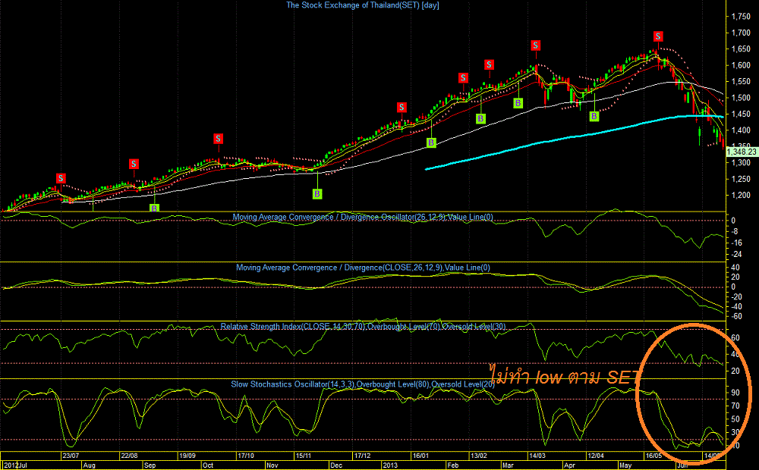The height and width of the screenshot is (470, 759).
Task: Click the 1,300 price axis label
Action: pos(741,162)
